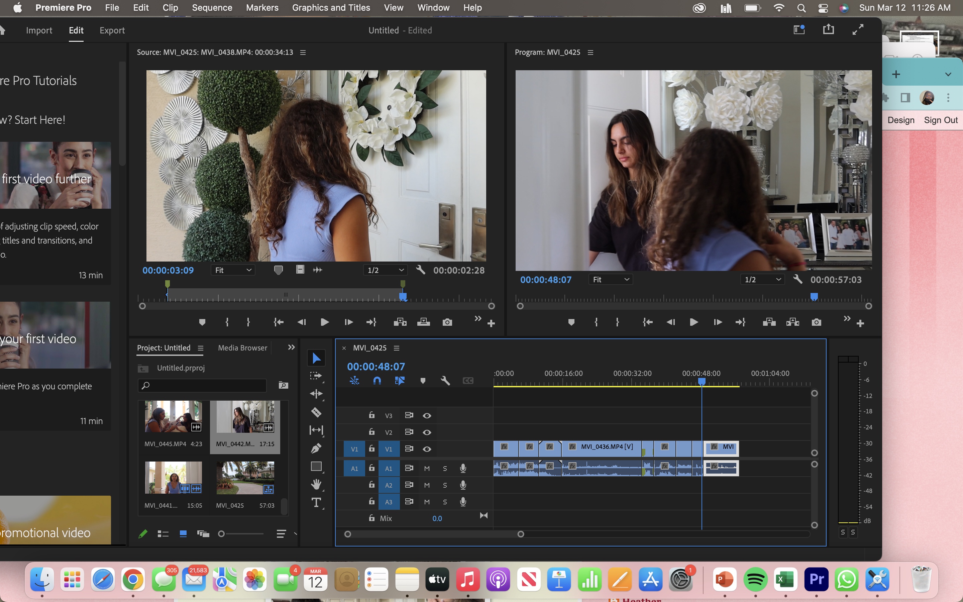Open Premiere Pro from the Dock
Image resolution: width=963 pixels, height=602 pixels.
(817, 579)
